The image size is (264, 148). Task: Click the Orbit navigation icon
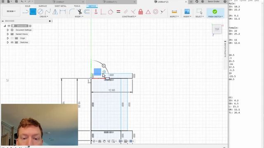tap(94, 141)
